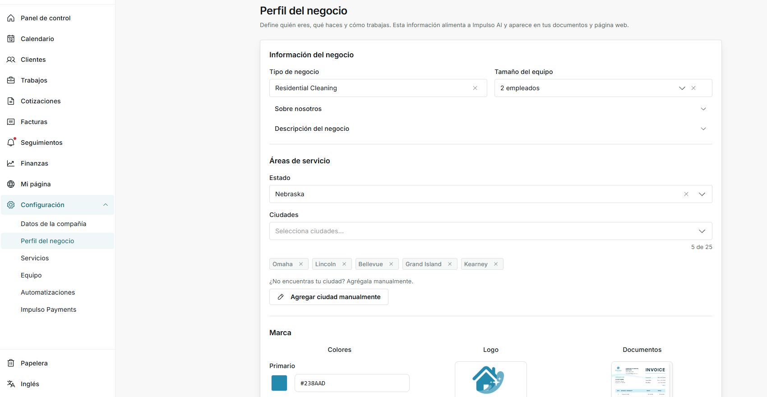Click the 'Marca' section heading

pyautogui.click(x=280, y=332)
